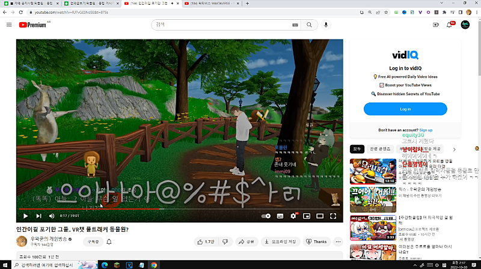481x269 pixels.
Task: Open the Chrome three-dot menu
Action: click(476, 12)
